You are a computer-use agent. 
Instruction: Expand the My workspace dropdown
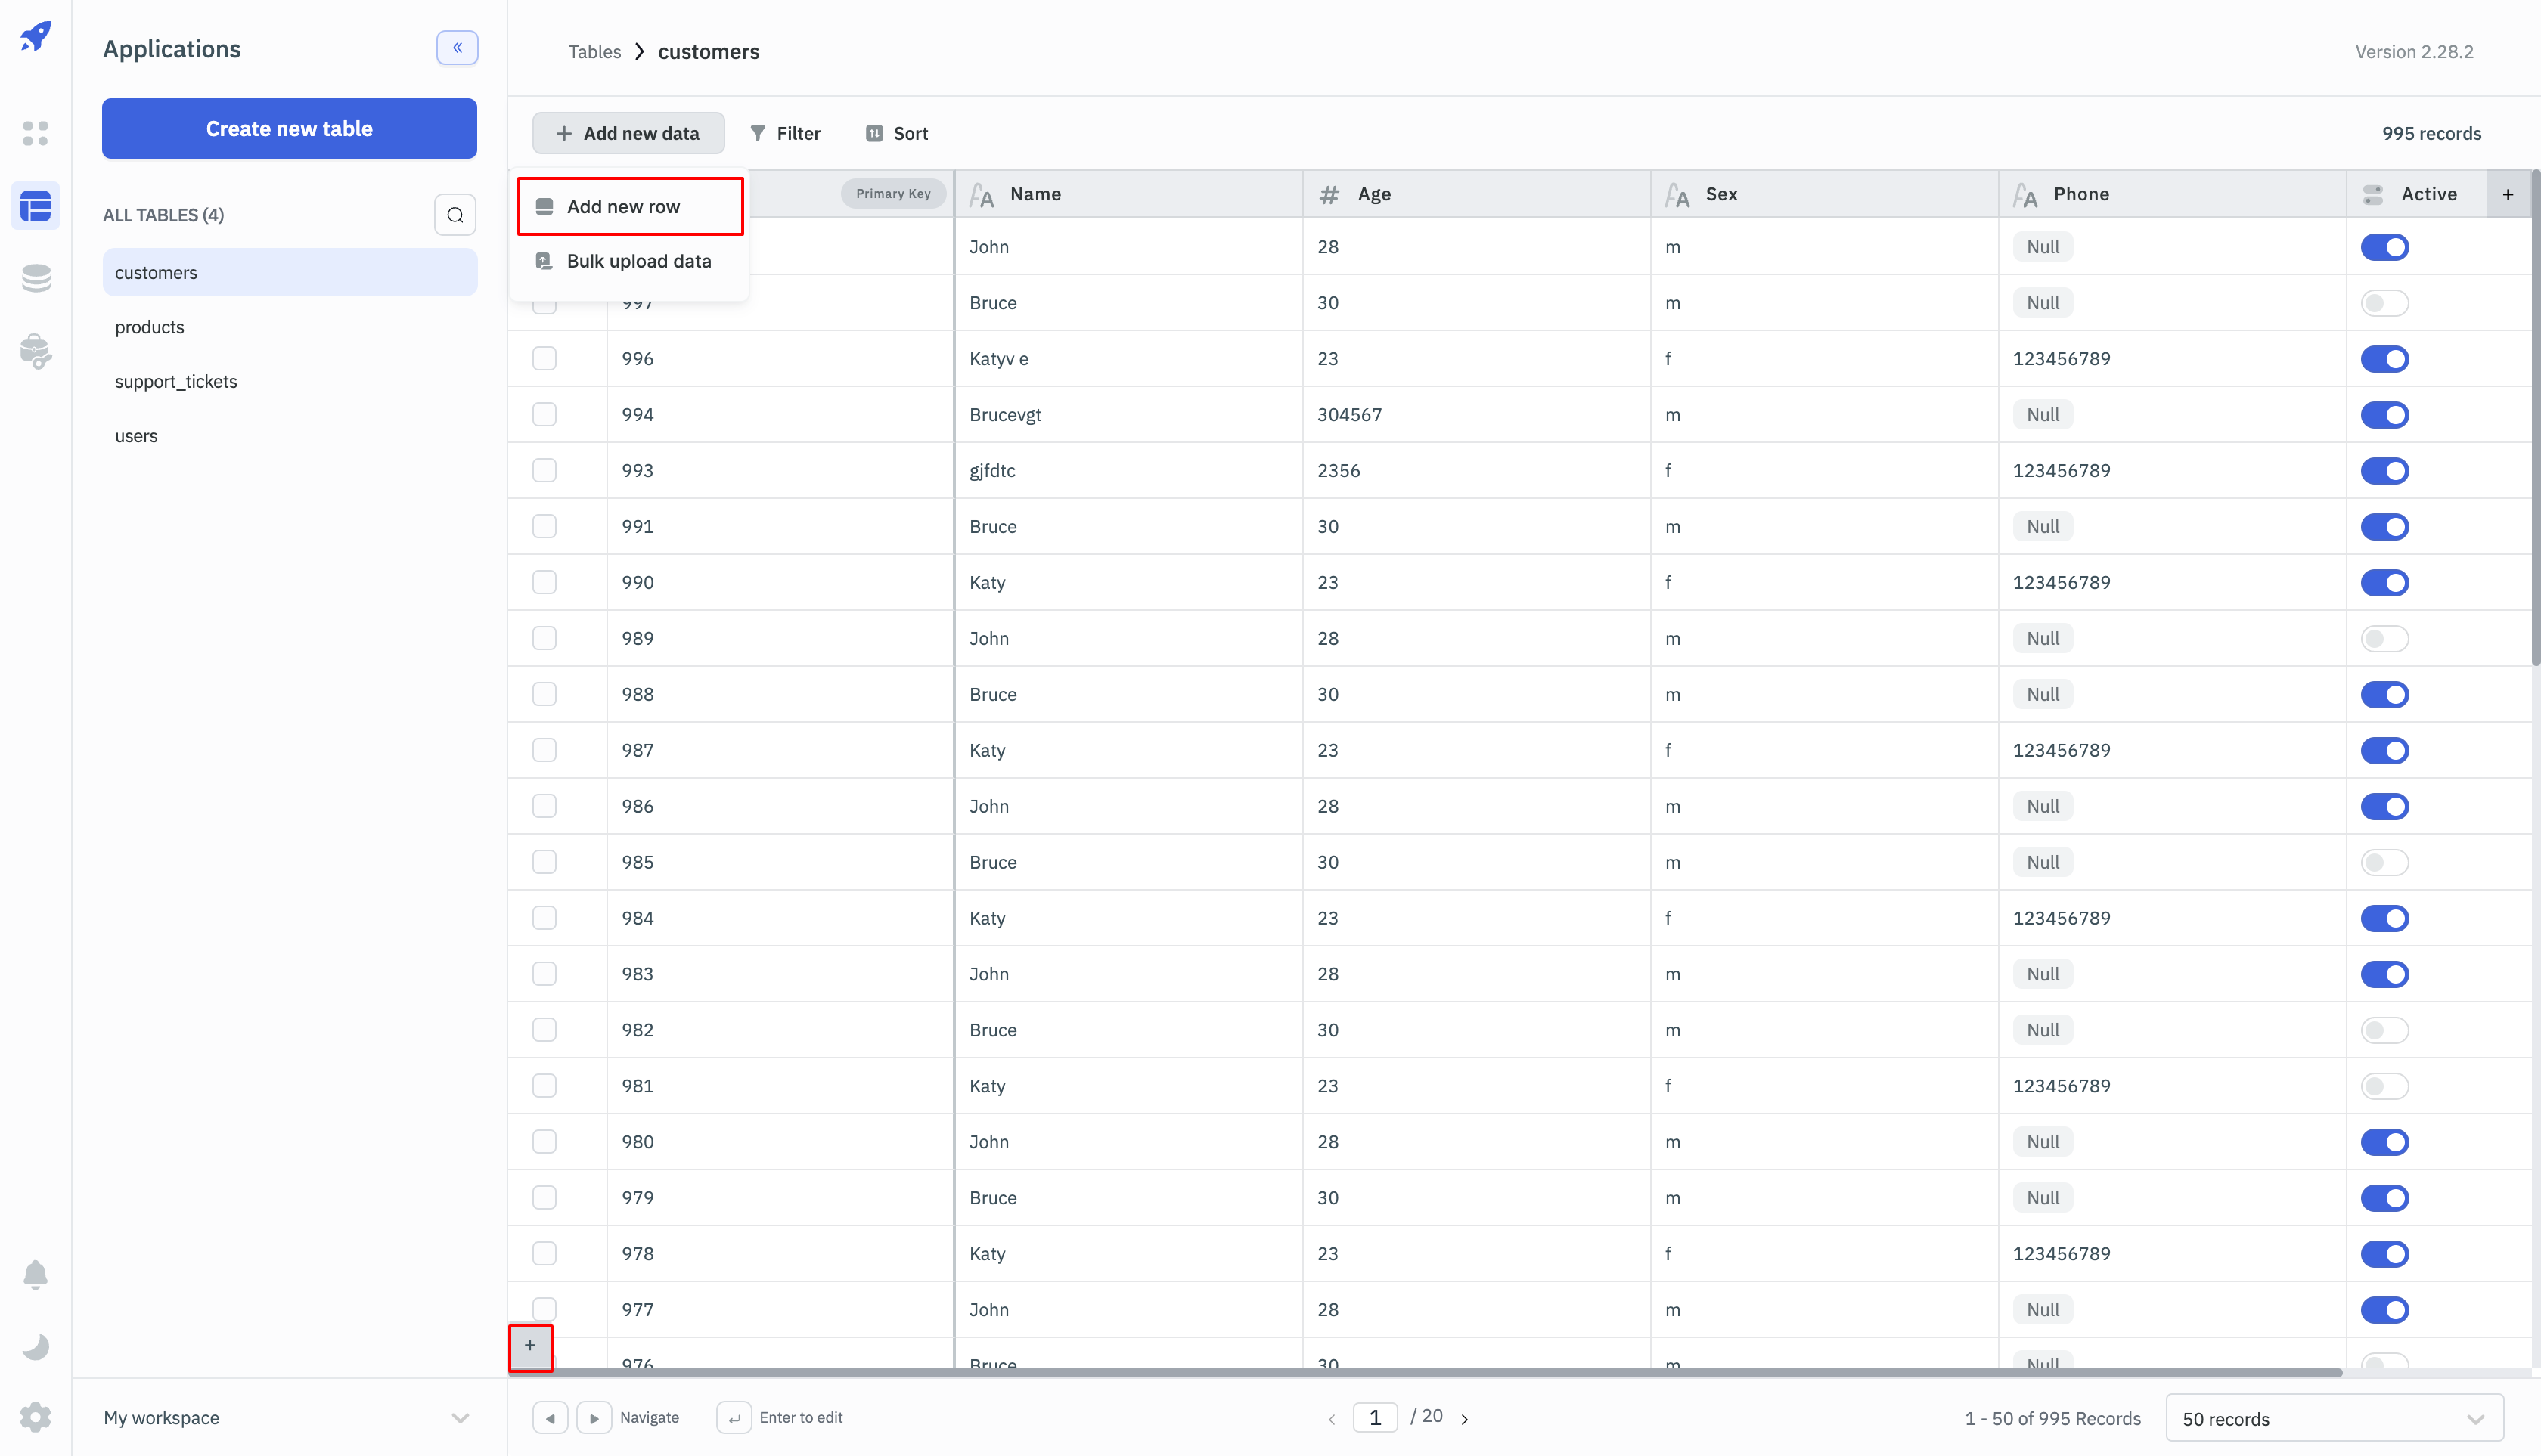click(459, 1418)
